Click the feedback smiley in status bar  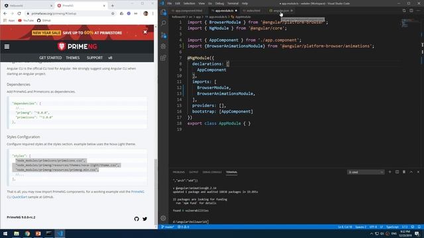(x=413, y=227)
